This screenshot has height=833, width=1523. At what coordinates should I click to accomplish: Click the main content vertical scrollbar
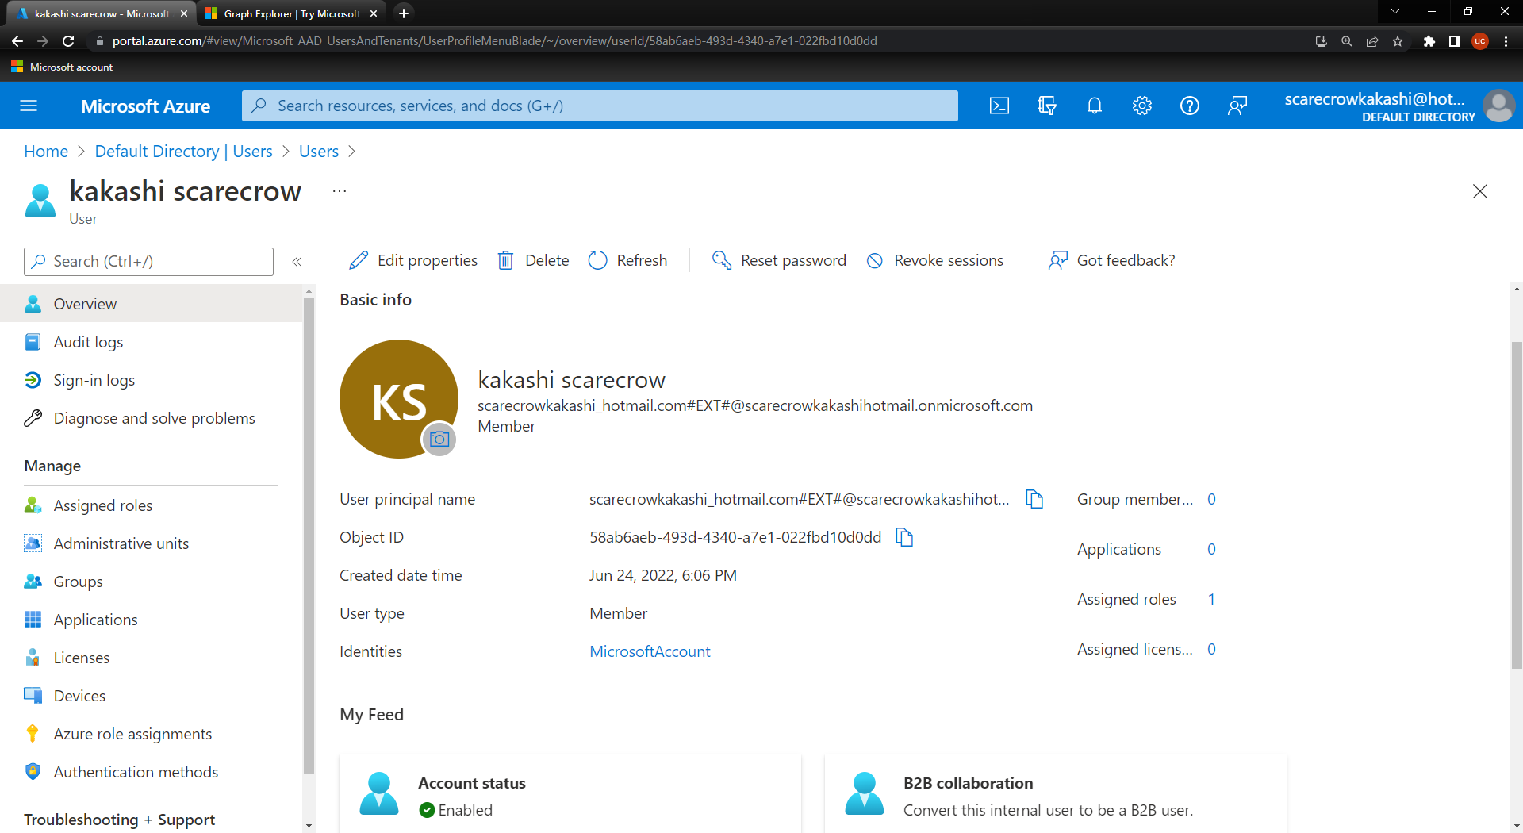click(x=1517, y=505)
